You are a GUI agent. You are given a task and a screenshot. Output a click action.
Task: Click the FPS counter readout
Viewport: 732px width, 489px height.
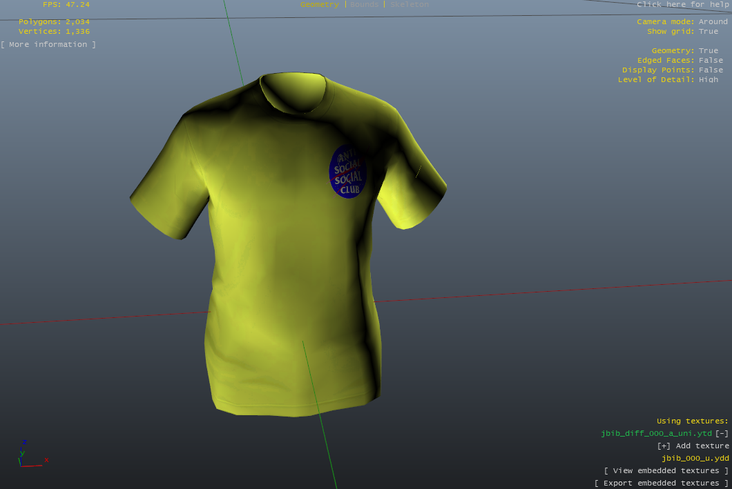coord(66,4)
